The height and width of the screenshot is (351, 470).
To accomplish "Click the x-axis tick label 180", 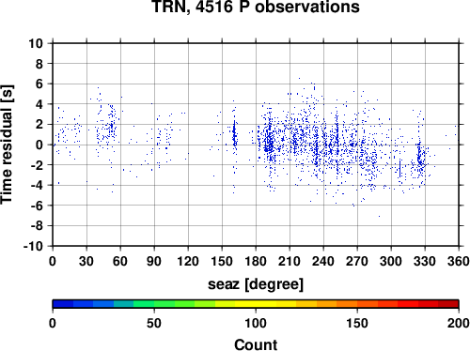I will 256,261.
